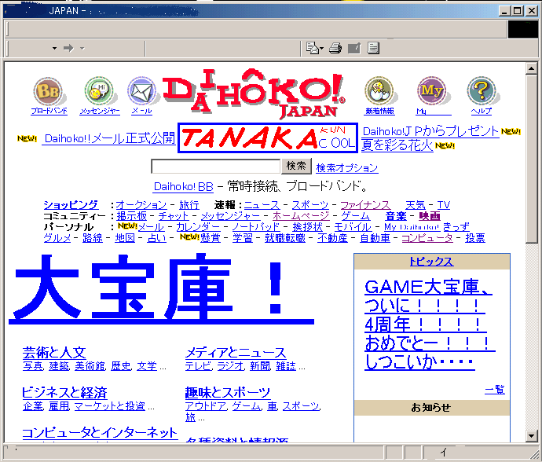This screenshot has height=462, width=542.
Task: Click the scrollbar down arrow
Action: coord(531,436)
